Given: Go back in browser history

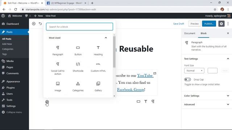Looking at the screenshot, I should [4, 9].
